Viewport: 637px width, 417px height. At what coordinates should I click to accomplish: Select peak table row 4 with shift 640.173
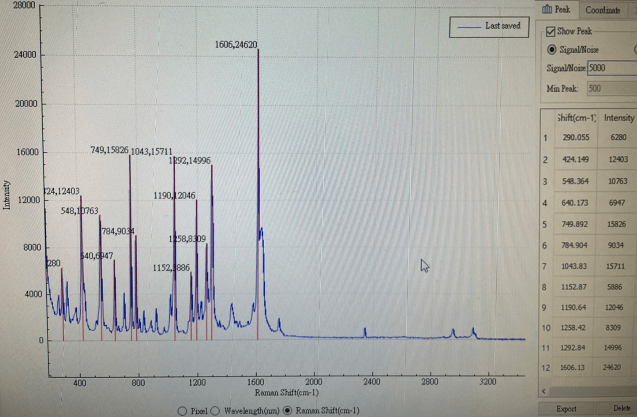[x=588, y=203]
